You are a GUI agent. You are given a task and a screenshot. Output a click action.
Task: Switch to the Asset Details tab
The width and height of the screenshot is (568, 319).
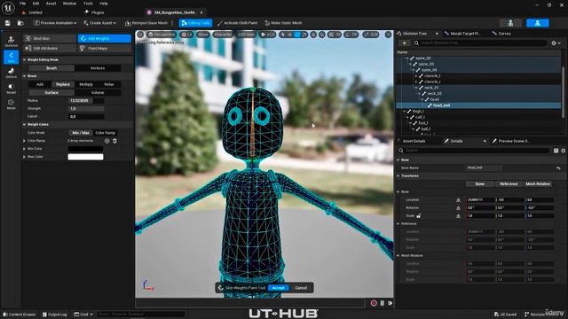pos(414,141)
